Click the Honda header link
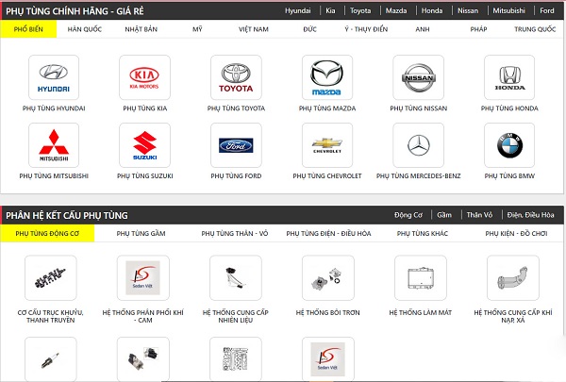Image resolution: width=566 pixels, height=382 pixels. point(432,10)
